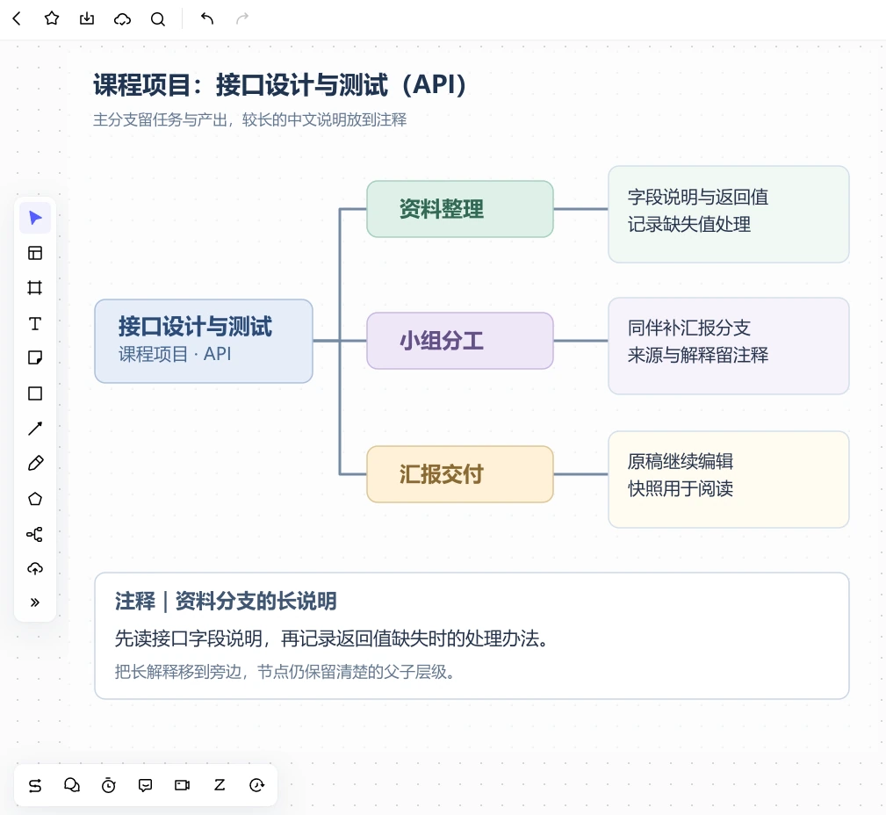Viewport: 886px width, 815px height.
Task: Click the text 快照用于阅读
Action: (681, 488)
